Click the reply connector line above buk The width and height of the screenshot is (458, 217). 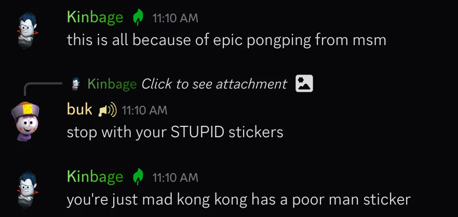[x=43, y=89]
